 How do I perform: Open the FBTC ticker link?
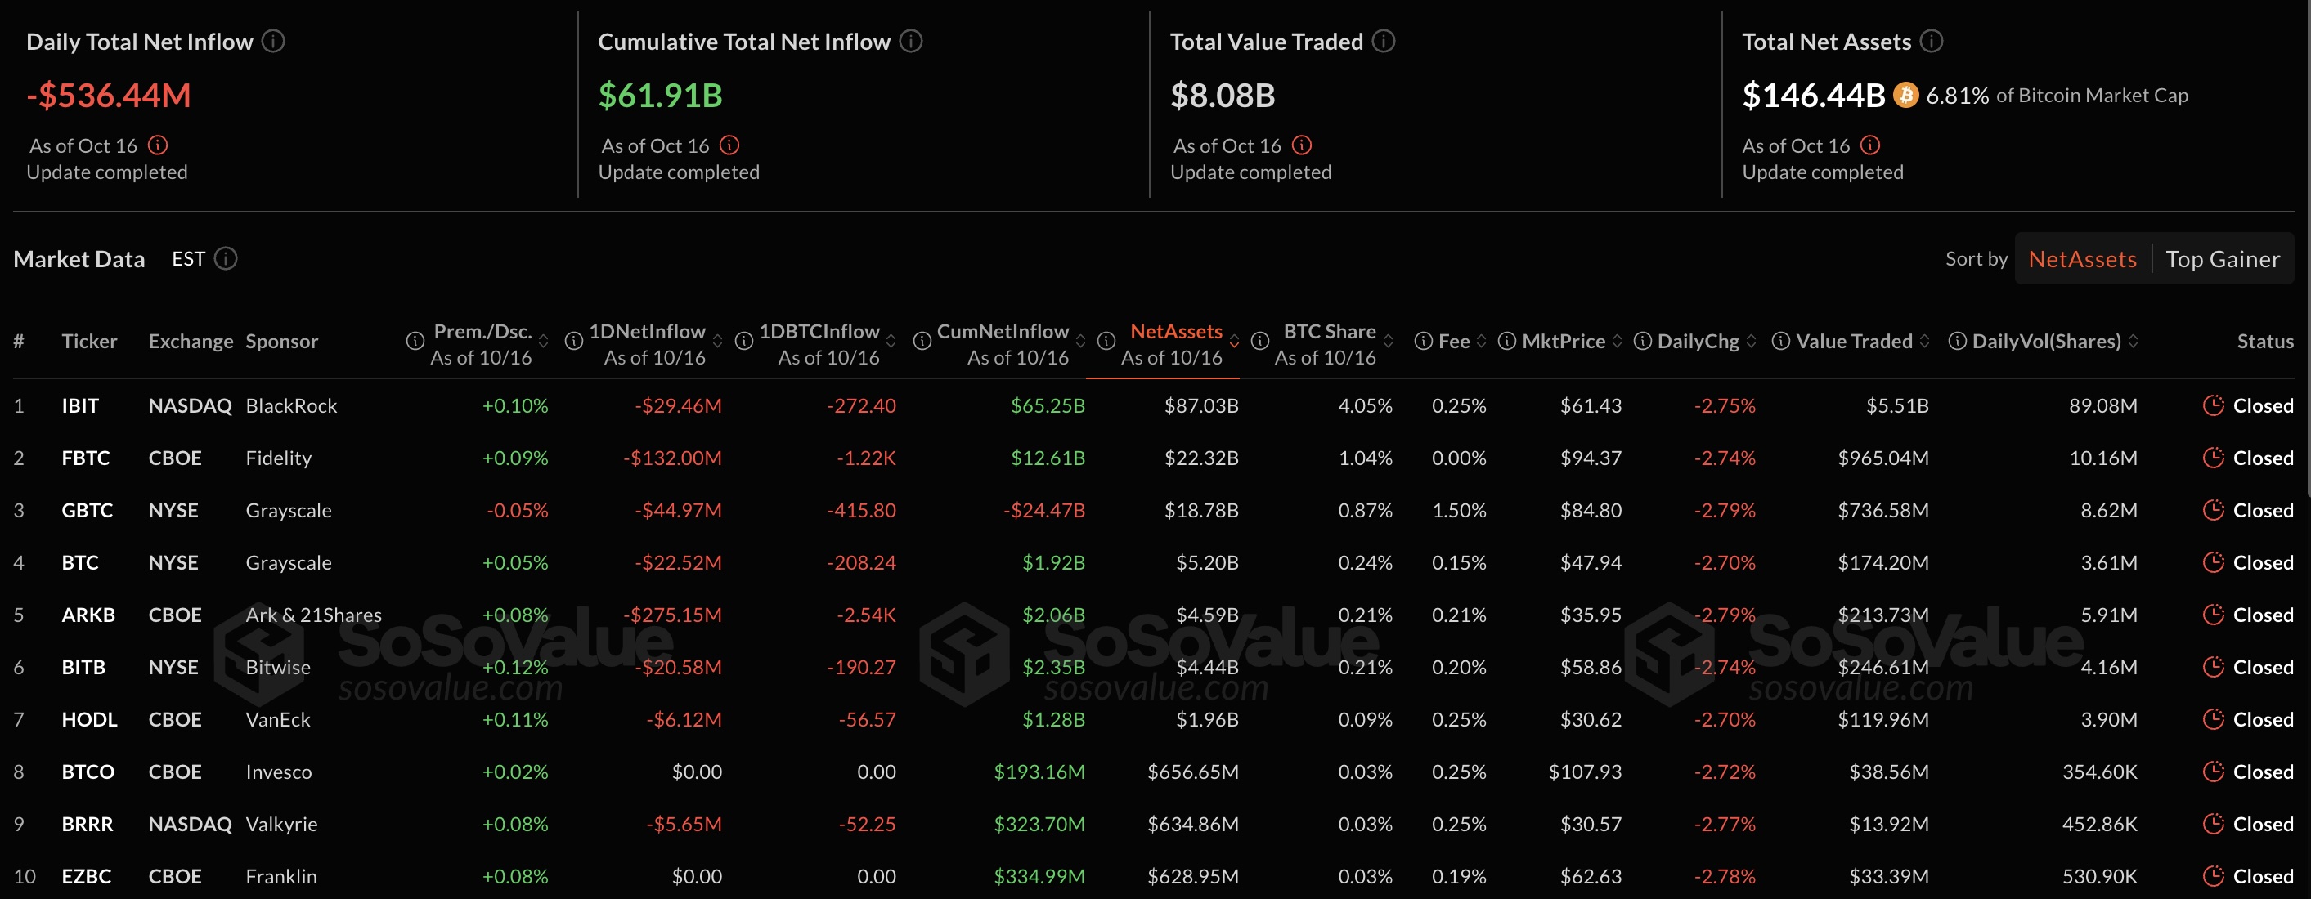pos(85,458)
